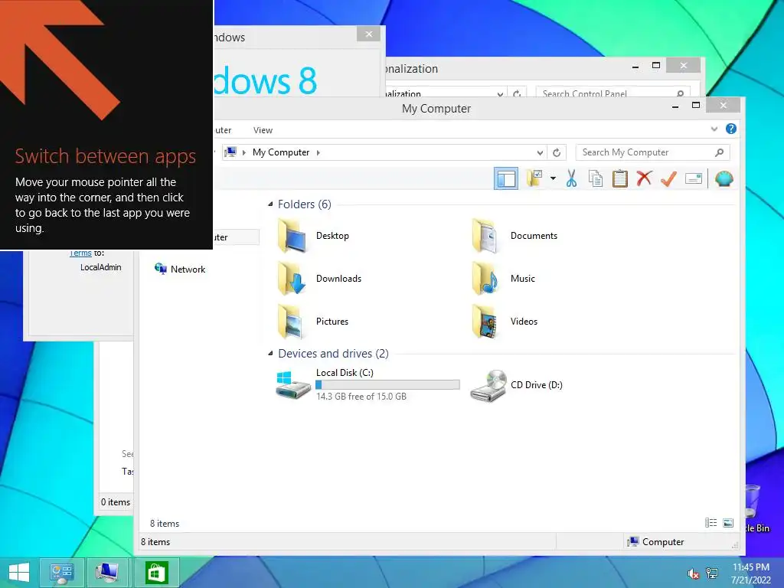Click the computer icon in address bar
The height and width of the screenshot is (588, 784).
pos(230,152)
